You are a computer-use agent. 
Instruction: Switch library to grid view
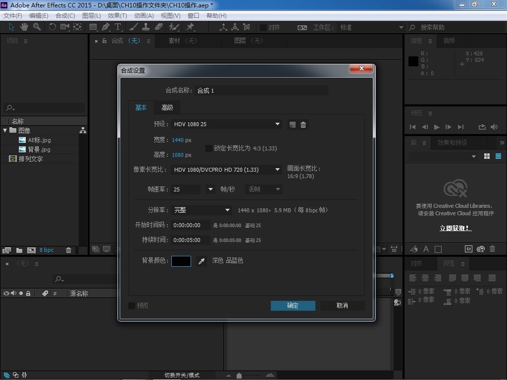point(487,156)
